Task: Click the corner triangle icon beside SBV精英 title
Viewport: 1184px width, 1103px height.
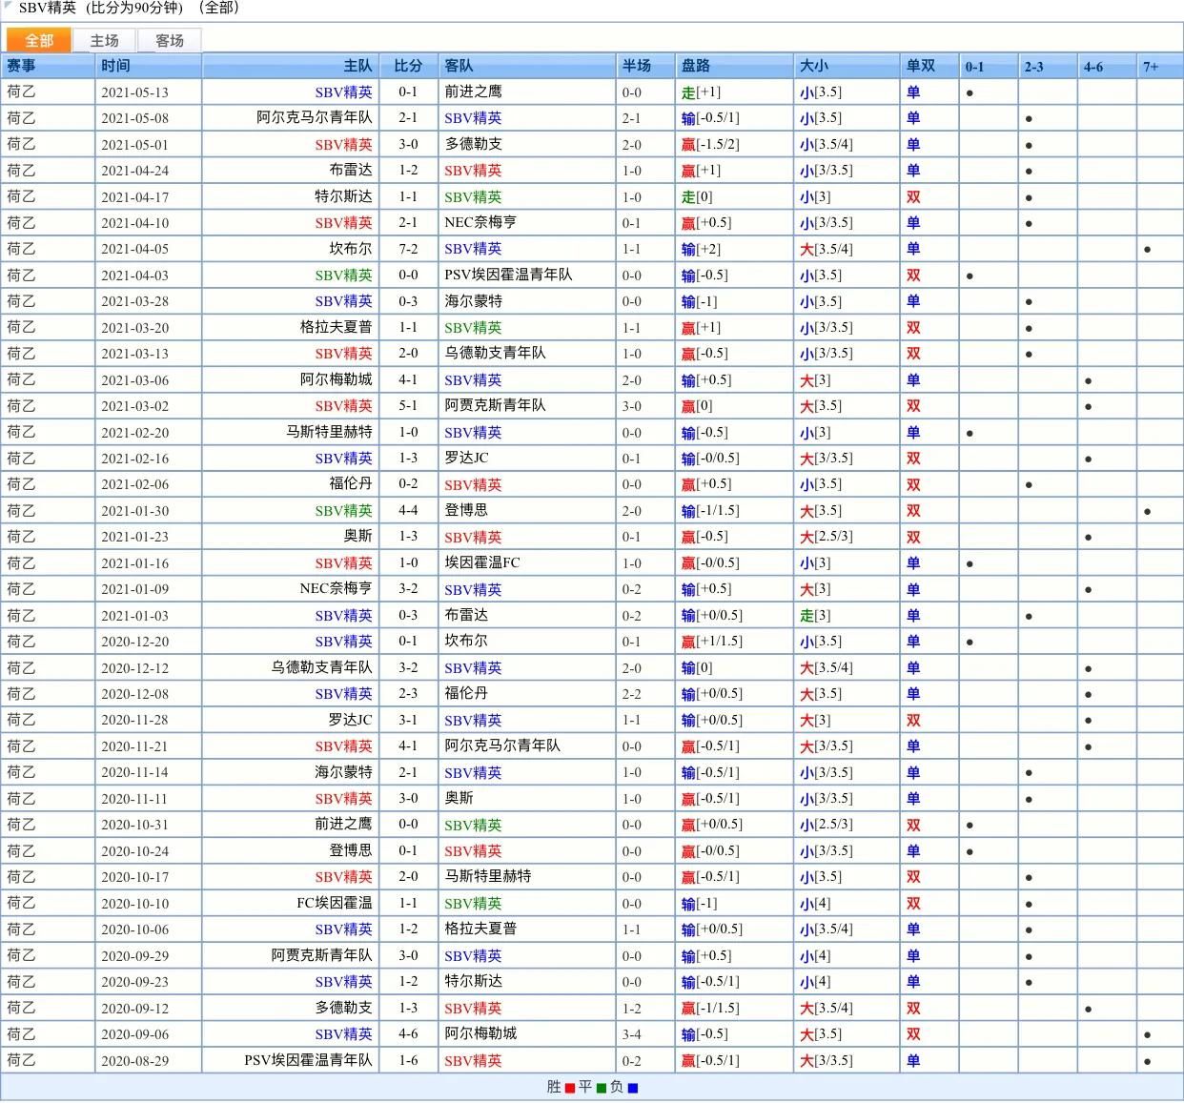Action: click(x=9, y=7)
